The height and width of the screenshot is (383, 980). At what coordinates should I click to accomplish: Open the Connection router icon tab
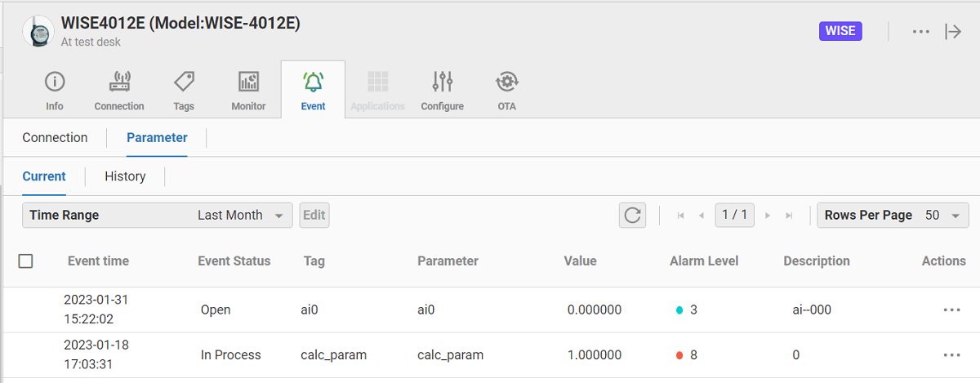[119, 82]
